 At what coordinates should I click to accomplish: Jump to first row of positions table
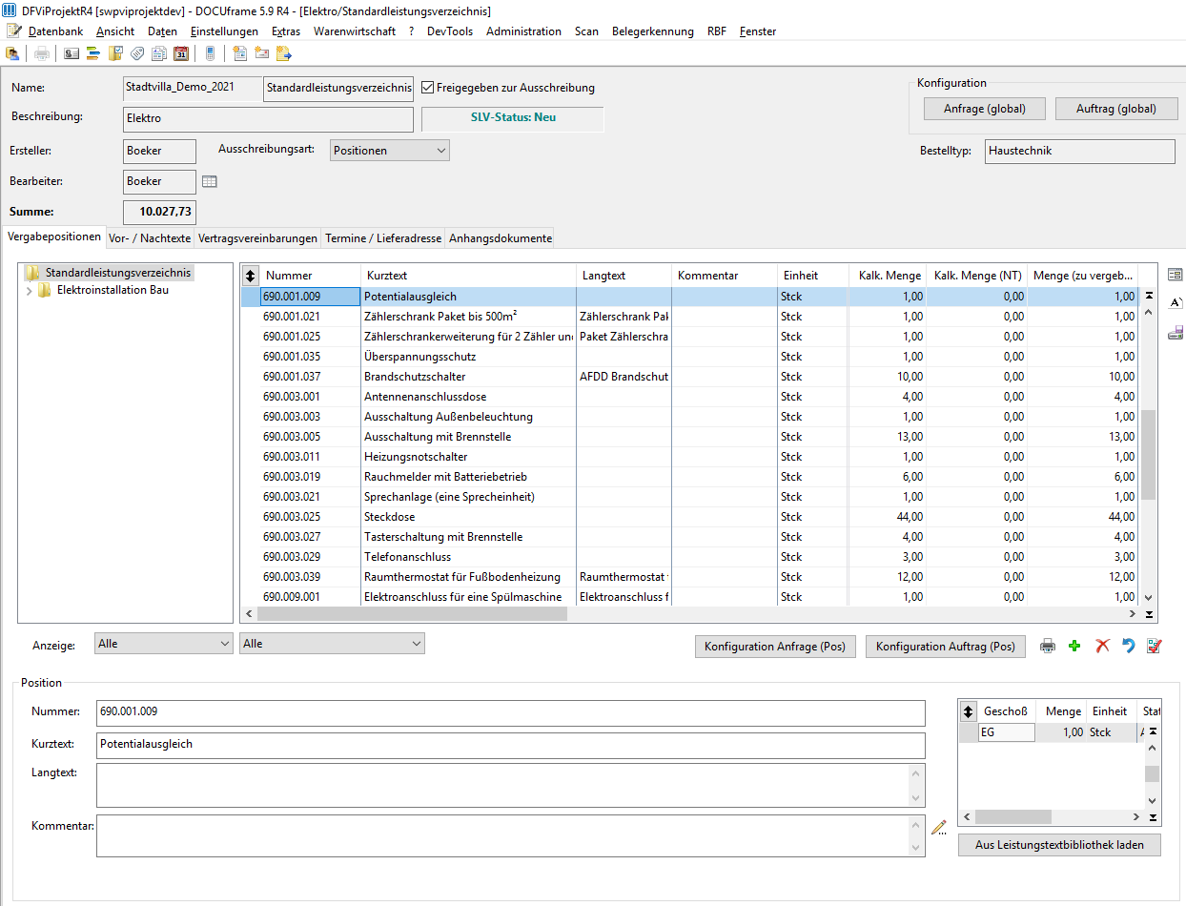click(1149, 296)
